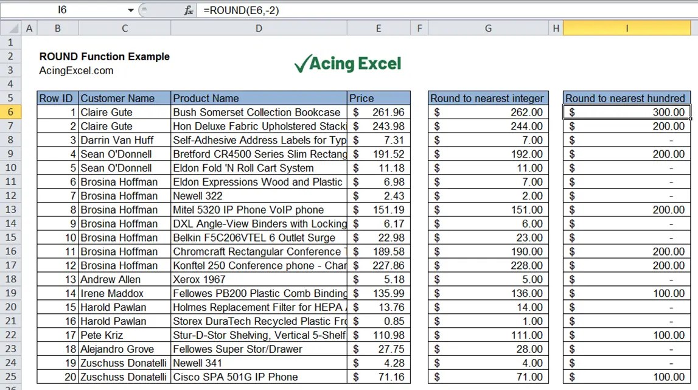Screen dimensions: 698x390
Task: Open the Name Box dropdown arrow
Action: 130,10
